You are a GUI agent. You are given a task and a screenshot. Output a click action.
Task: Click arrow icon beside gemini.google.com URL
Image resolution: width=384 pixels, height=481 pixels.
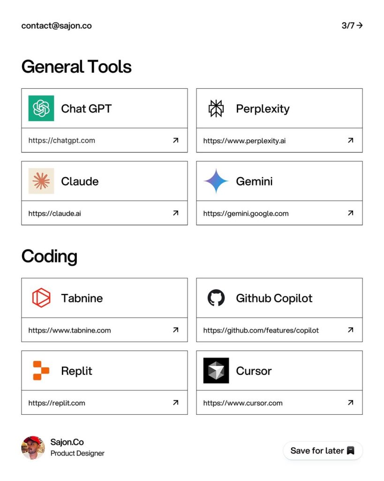pos(351,213)
